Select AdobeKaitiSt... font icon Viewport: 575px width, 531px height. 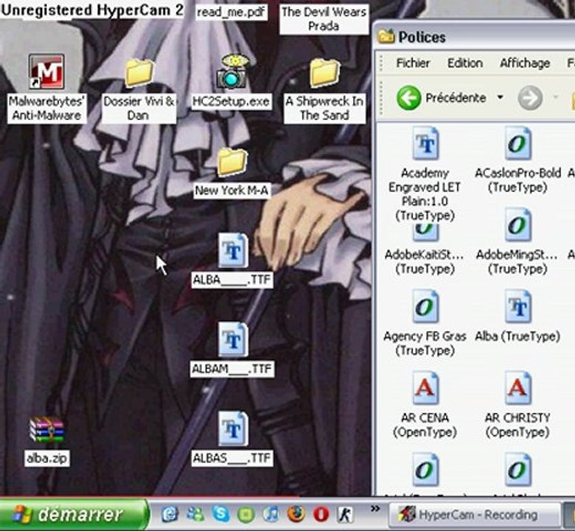tap(425, 231)
